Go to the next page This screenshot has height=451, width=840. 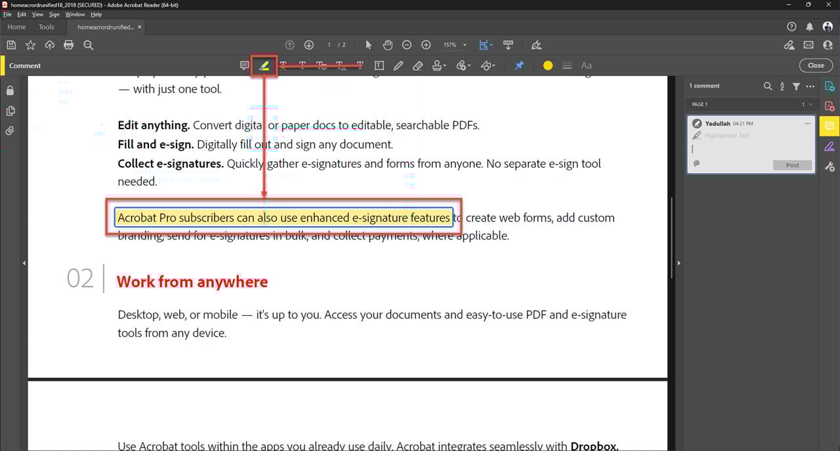309,45
